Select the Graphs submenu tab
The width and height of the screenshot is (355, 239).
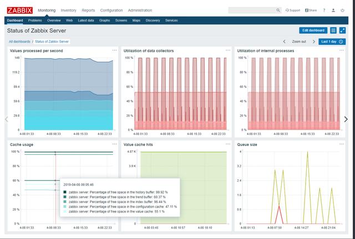[x=105, y=20]
